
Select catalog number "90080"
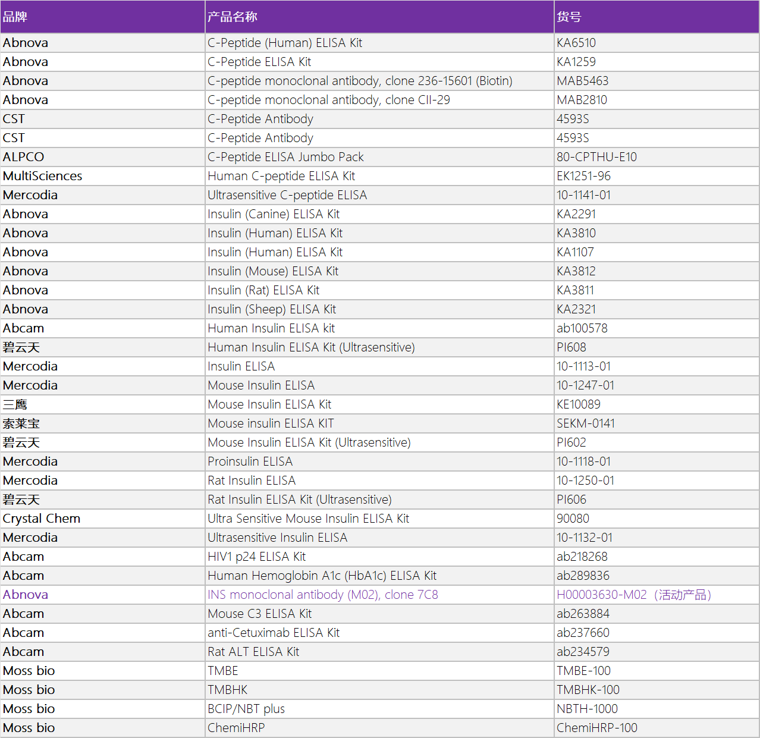(x=573, y=519)
